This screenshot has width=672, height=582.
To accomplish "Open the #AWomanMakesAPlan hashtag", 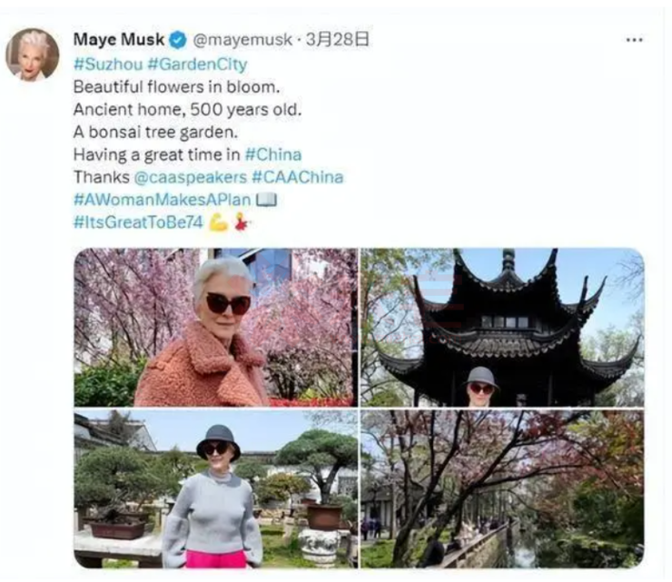I will (x=162, y=200).
